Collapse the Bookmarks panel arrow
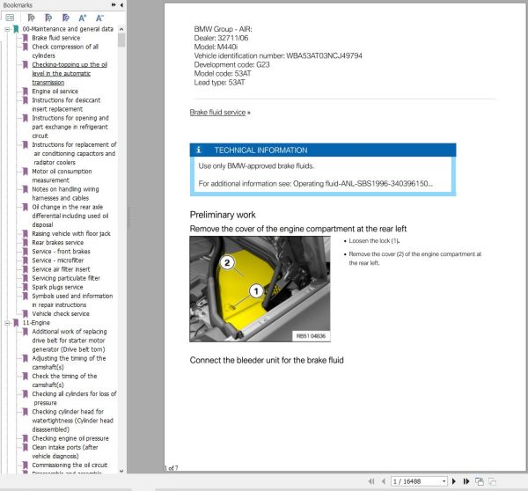Screen dimensions: 528x491 click(x=121, y=4)
